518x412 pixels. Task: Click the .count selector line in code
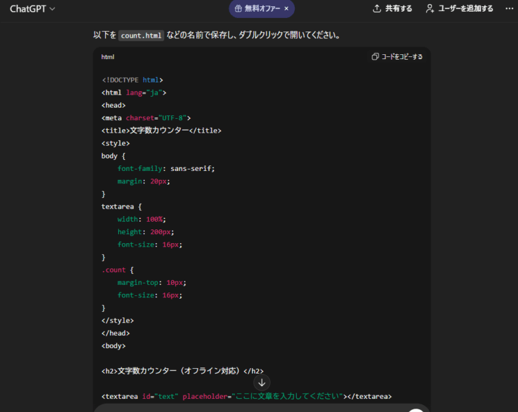click(x=117, y=270)
